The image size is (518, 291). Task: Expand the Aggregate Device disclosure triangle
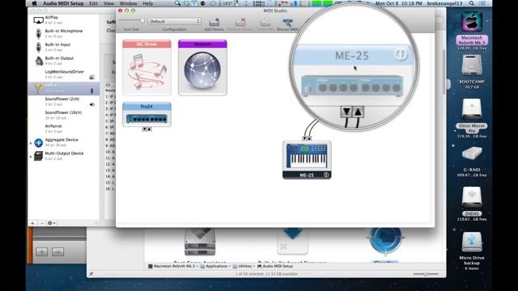[x=31, y=143]
